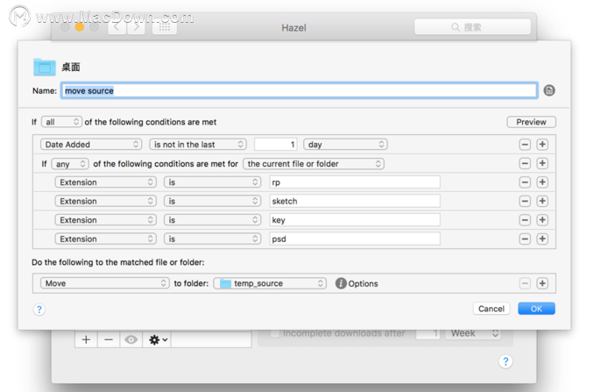Open the 'all' conditions match dropdown
Viewport: 593px width, 392px height.
click(61, 122)
